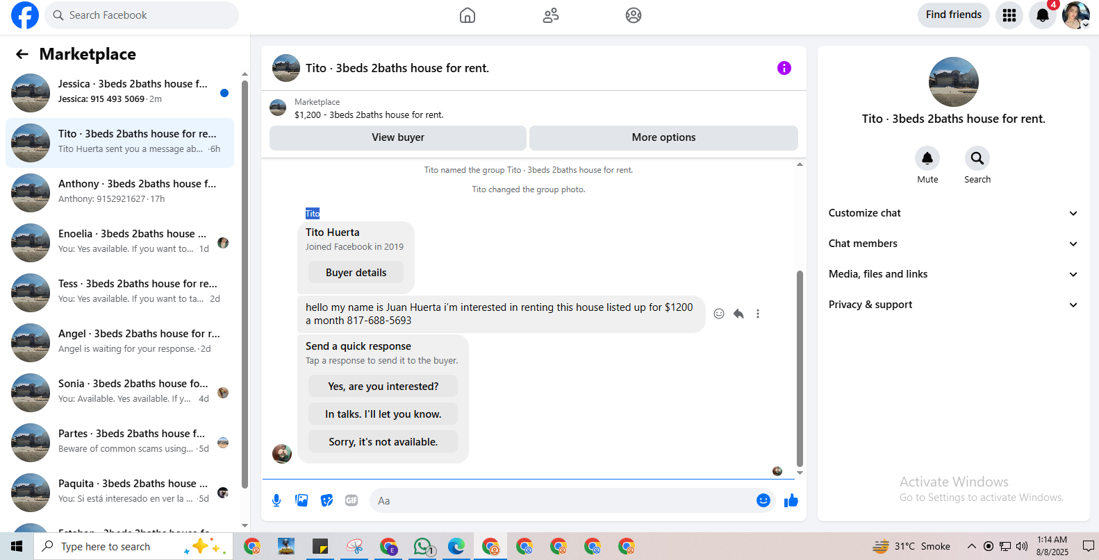Click the View buyer button
The image size is (1099, 560).
pyautogui.click(x=398, y=137)
